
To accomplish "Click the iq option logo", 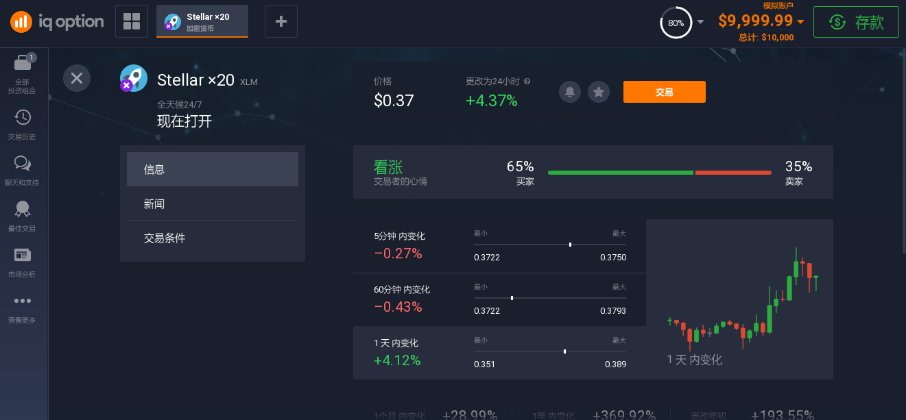I will [x=56, y=22].
